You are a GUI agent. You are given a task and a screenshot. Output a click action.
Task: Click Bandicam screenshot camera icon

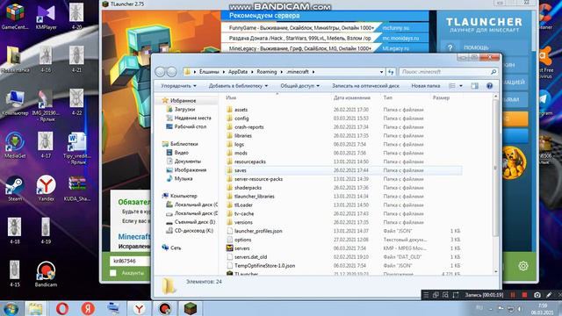537,295
